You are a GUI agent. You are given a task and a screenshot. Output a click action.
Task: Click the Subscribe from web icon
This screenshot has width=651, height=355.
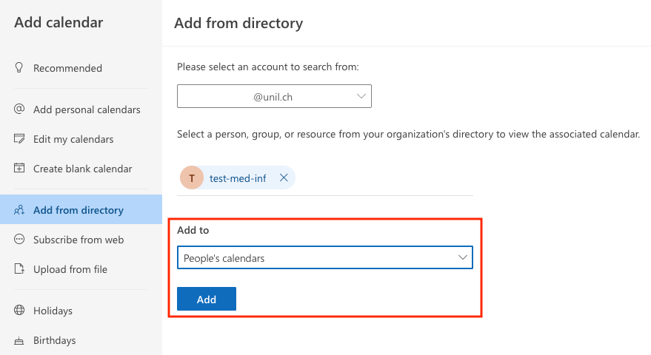[19, 240]
